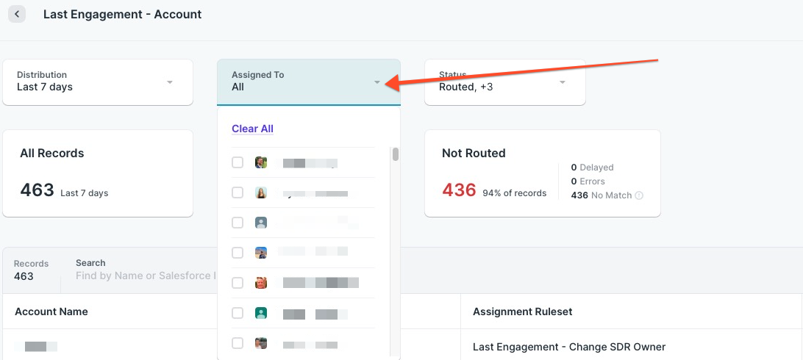Click the first user avatar in the list
803x360 pixels.
260,162
